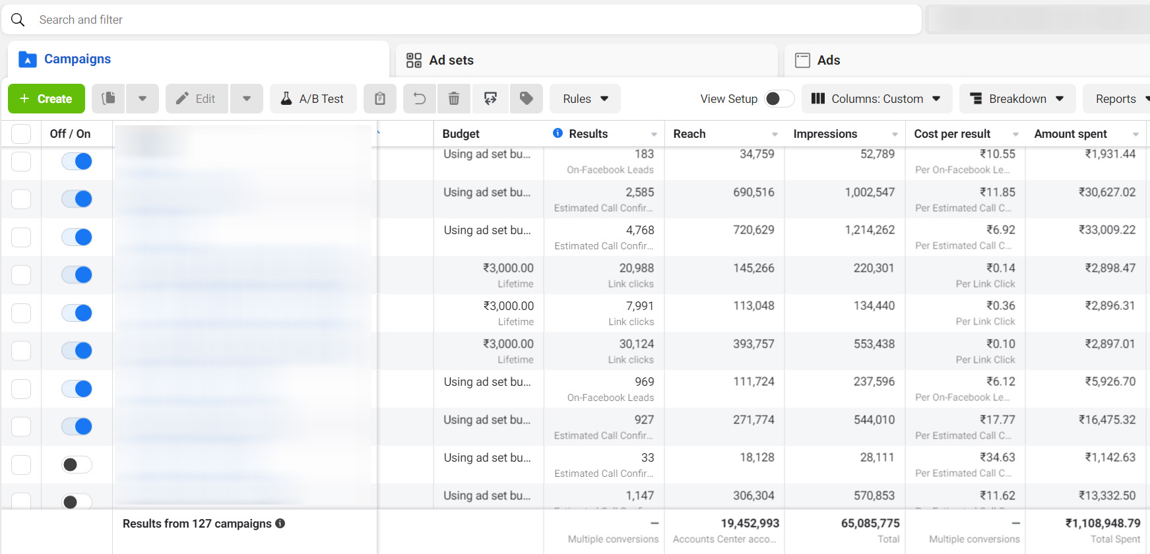Switch to the Ad sets tab
1150x554 pixels.
tap(587, 60)
